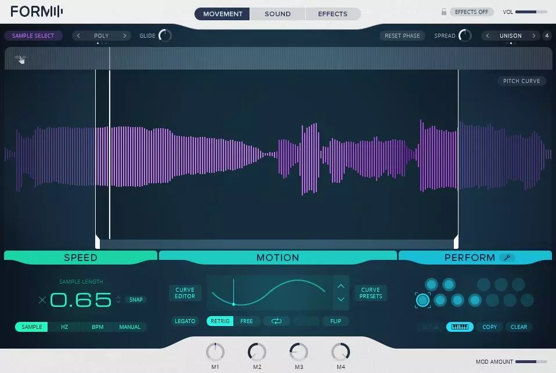This screenshot has width=556, height=373.
Task: Click the next arrow beside Unison
Action: click(x=533, y=35)
